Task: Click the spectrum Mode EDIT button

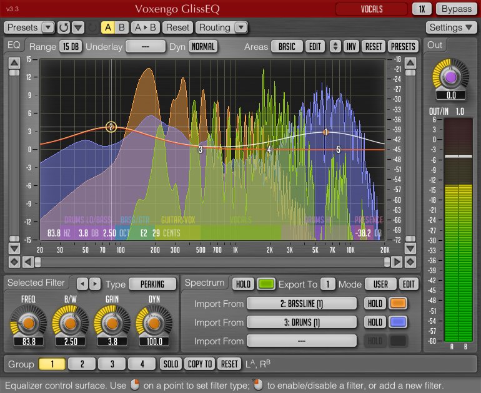Action: pyautogui.click(x=409, y=284)
